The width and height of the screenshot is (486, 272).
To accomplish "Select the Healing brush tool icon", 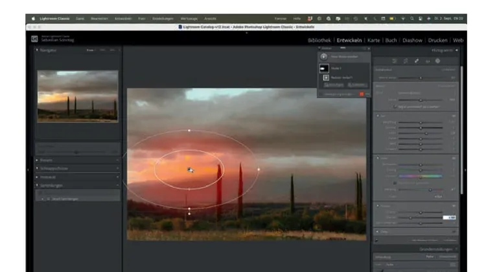I will point(416,60).
